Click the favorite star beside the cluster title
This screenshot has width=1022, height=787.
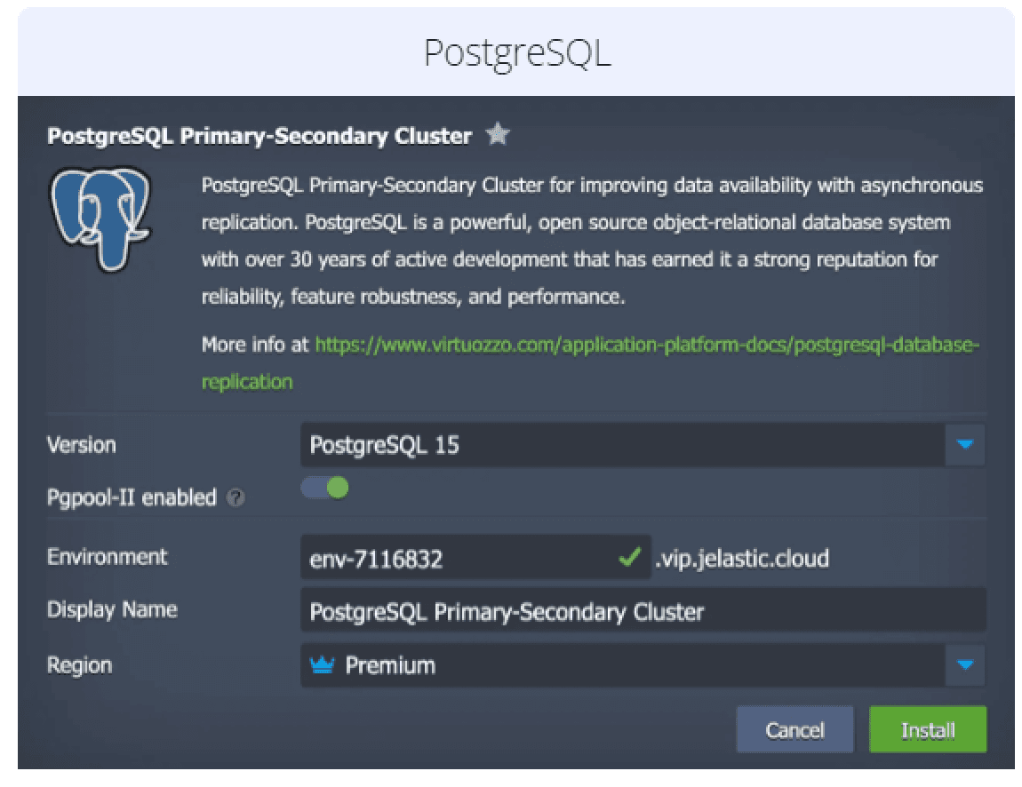click(x=497, y=136)
